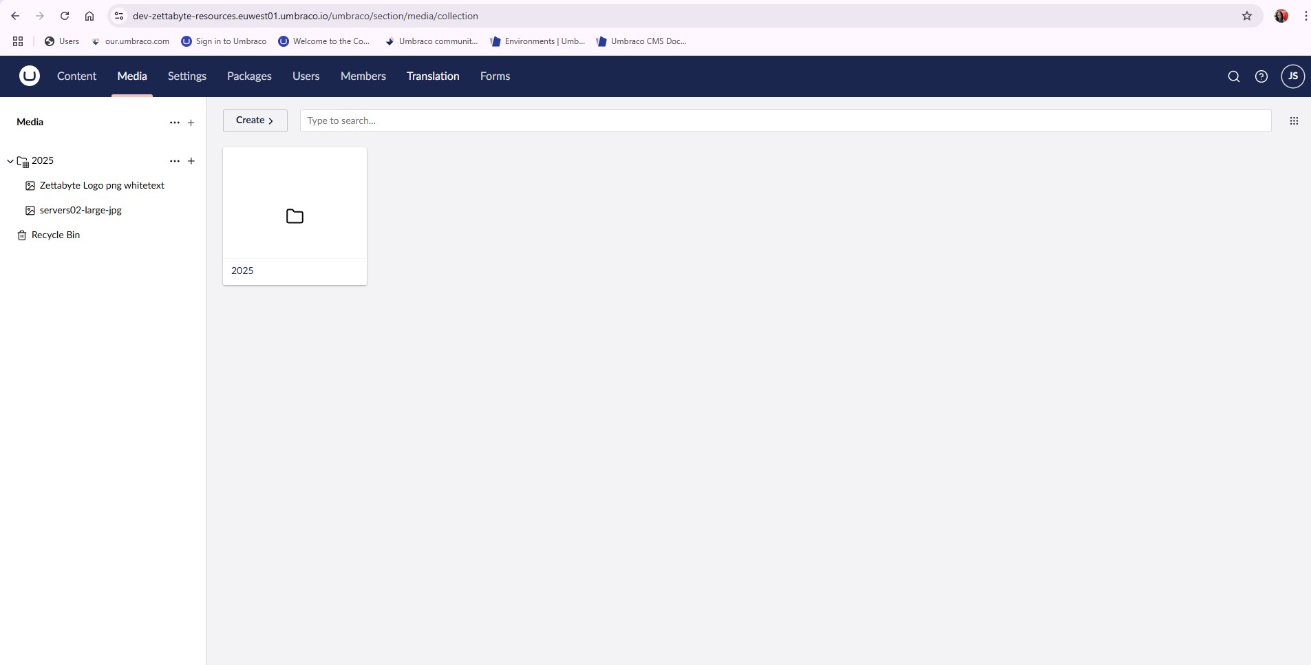Open the Forms section
The image size is (1311, 665).
[495, 76]
